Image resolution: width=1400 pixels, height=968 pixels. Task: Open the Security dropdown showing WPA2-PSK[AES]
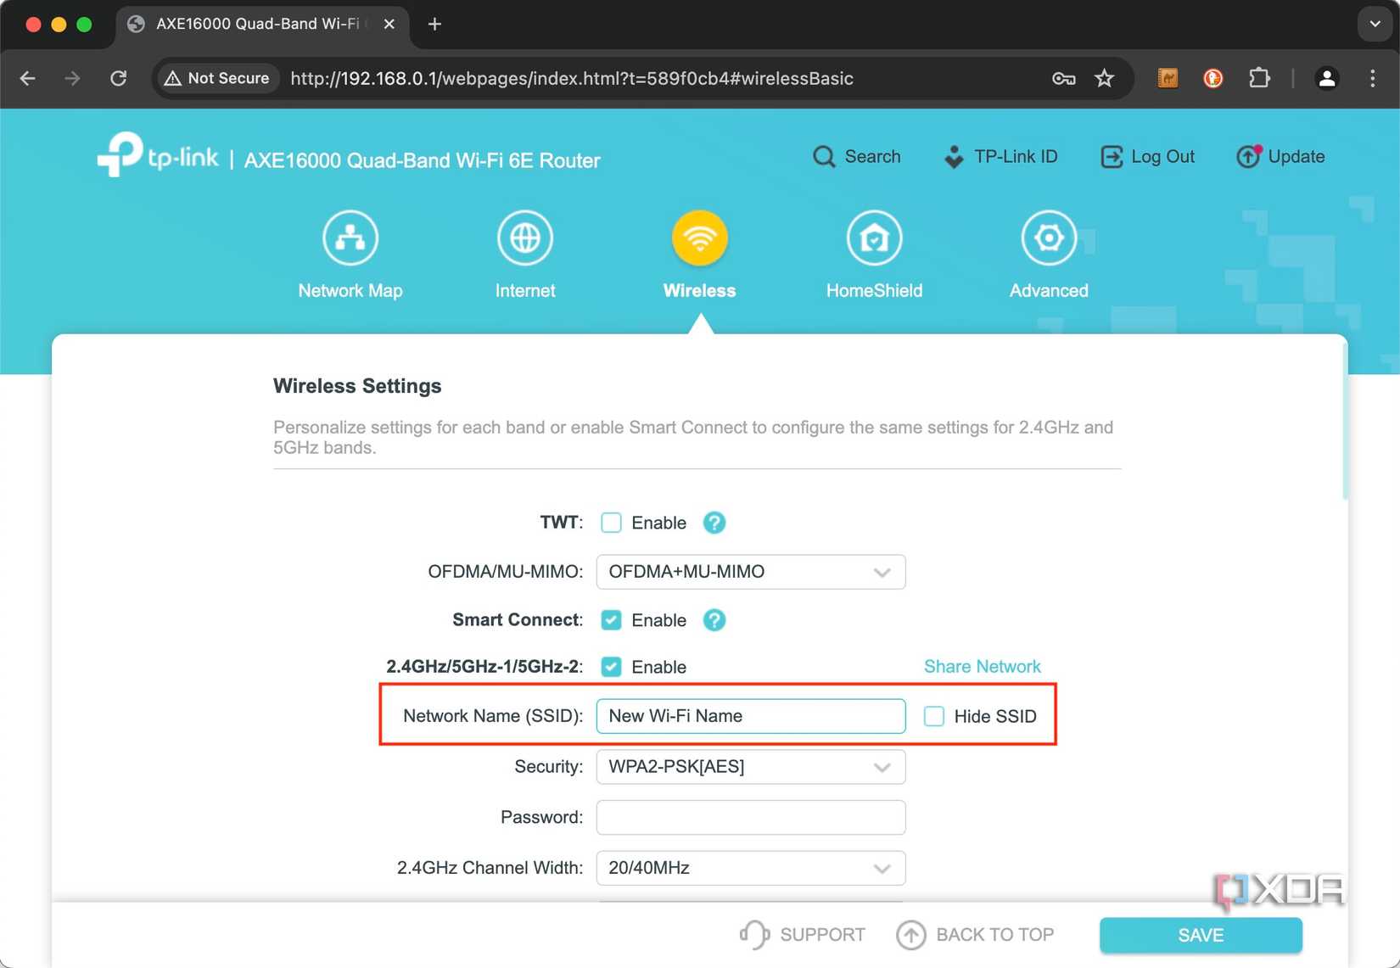[x=750, y=766]
